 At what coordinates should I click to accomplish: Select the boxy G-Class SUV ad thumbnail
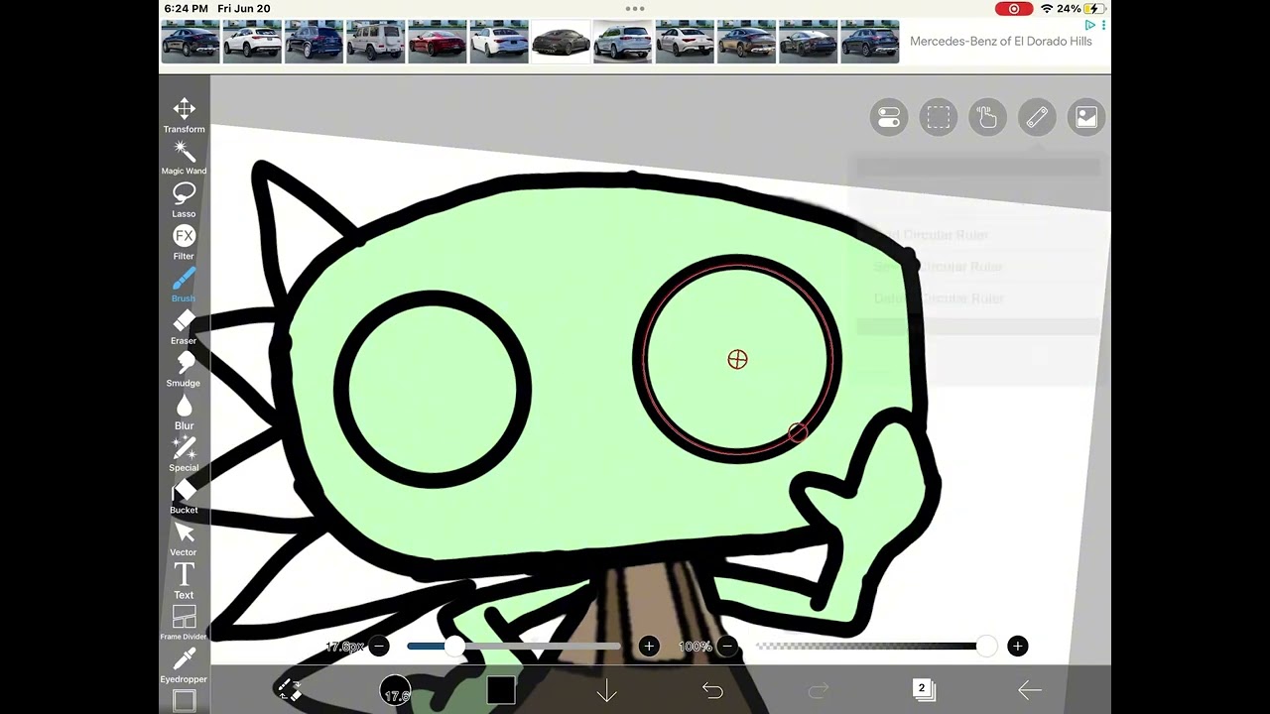click(x=375, y=42)
